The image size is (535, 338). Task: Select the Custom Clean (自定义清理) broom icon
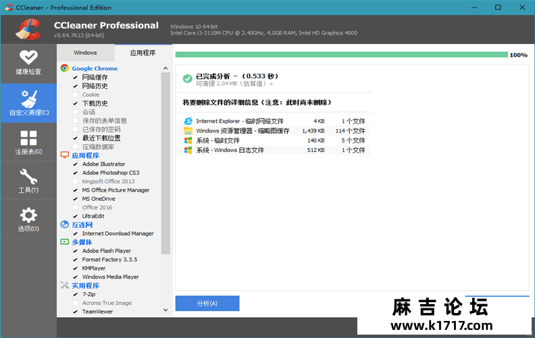[28, 99]
